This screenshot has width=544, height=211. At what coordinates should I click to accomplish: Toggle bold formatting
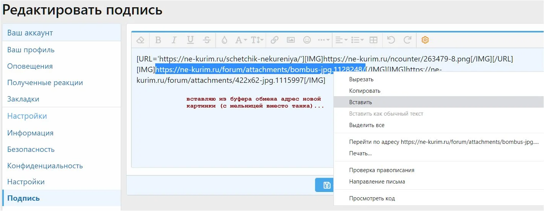[x=158, y=40]
